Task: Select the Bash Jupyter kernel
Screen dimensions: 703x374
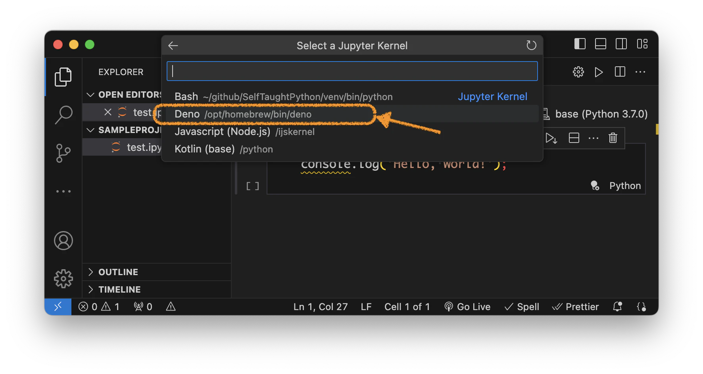Action: pos(352,96)
